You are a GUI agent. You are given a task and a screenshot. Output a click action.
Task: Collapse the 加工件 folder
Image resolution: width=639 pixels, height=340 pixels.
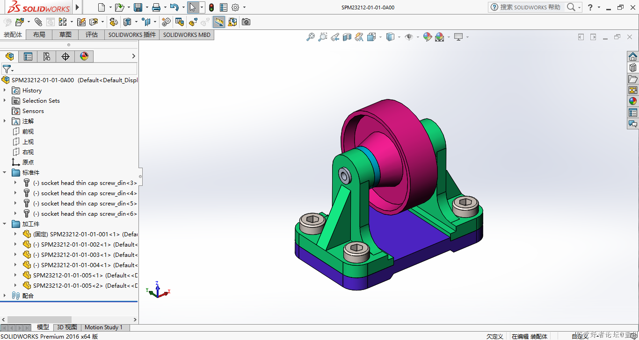(x=5, y=224)
